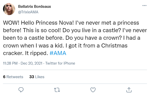150x99 pixels.
Task: Click the 11:28 PM timestamp
Action: (10, 63)
